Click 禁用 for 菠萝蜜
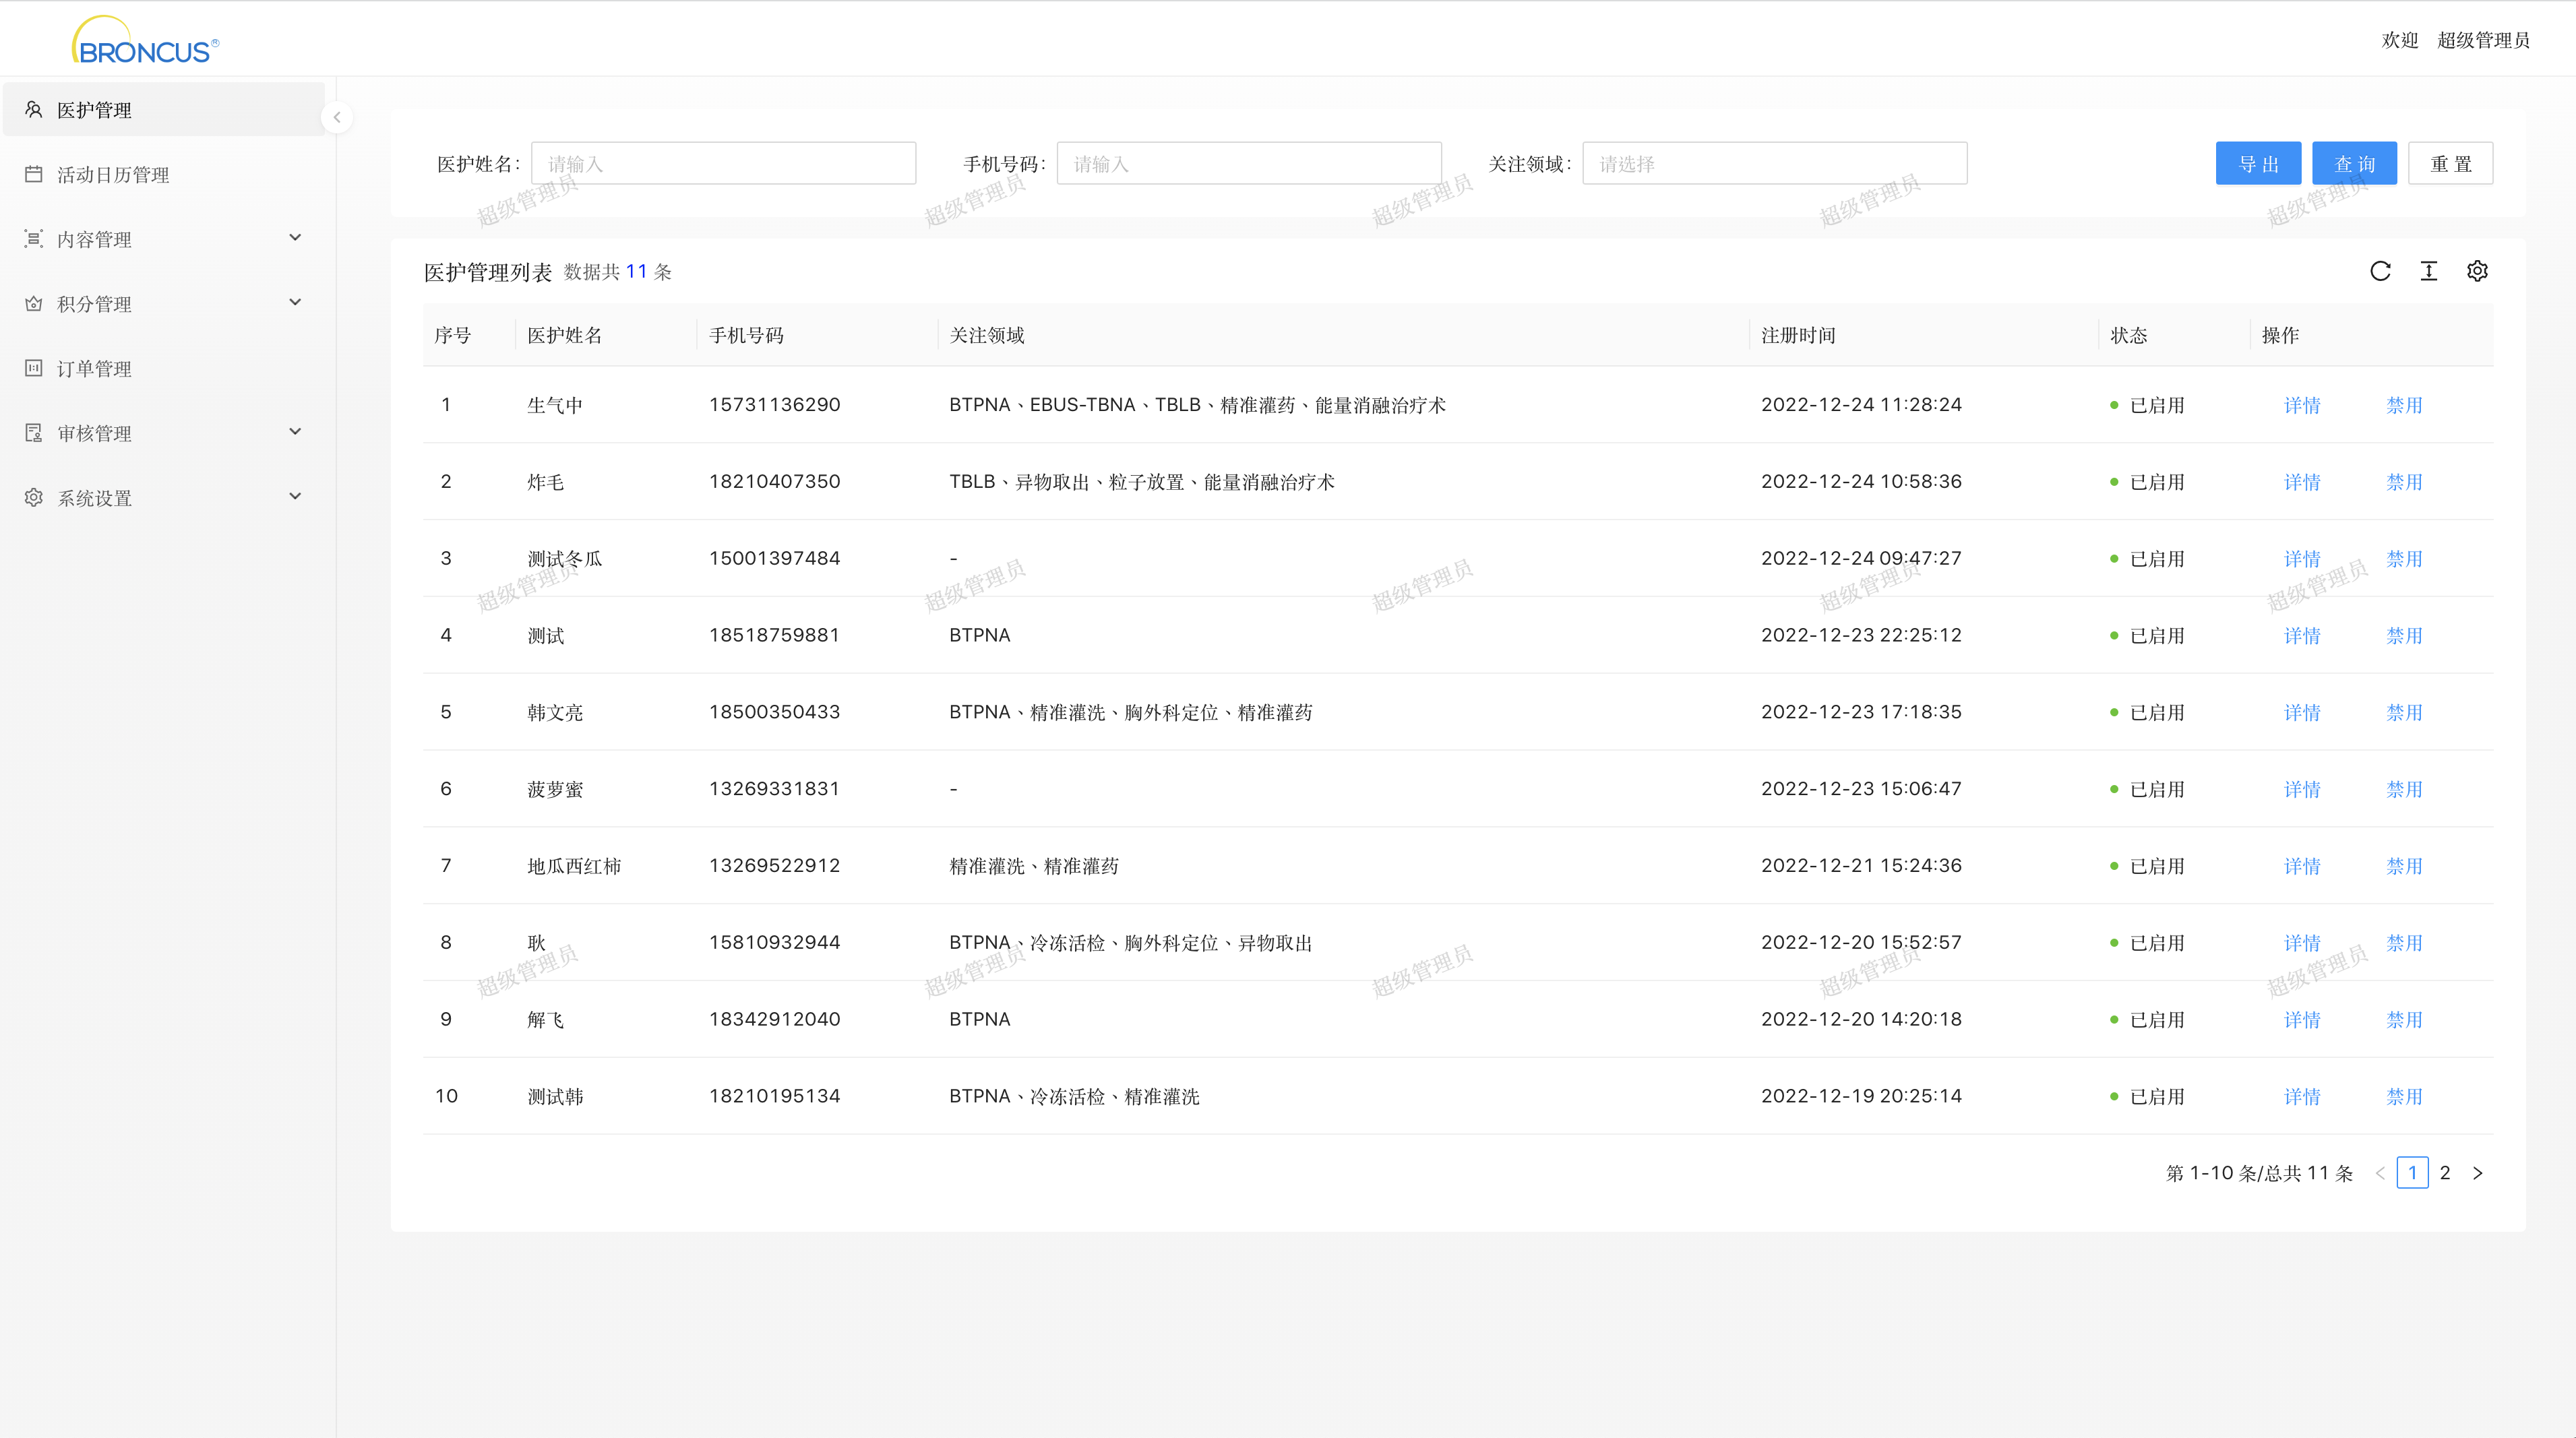Screen dimensions: 2576x1438 [x=2404, y=789]
